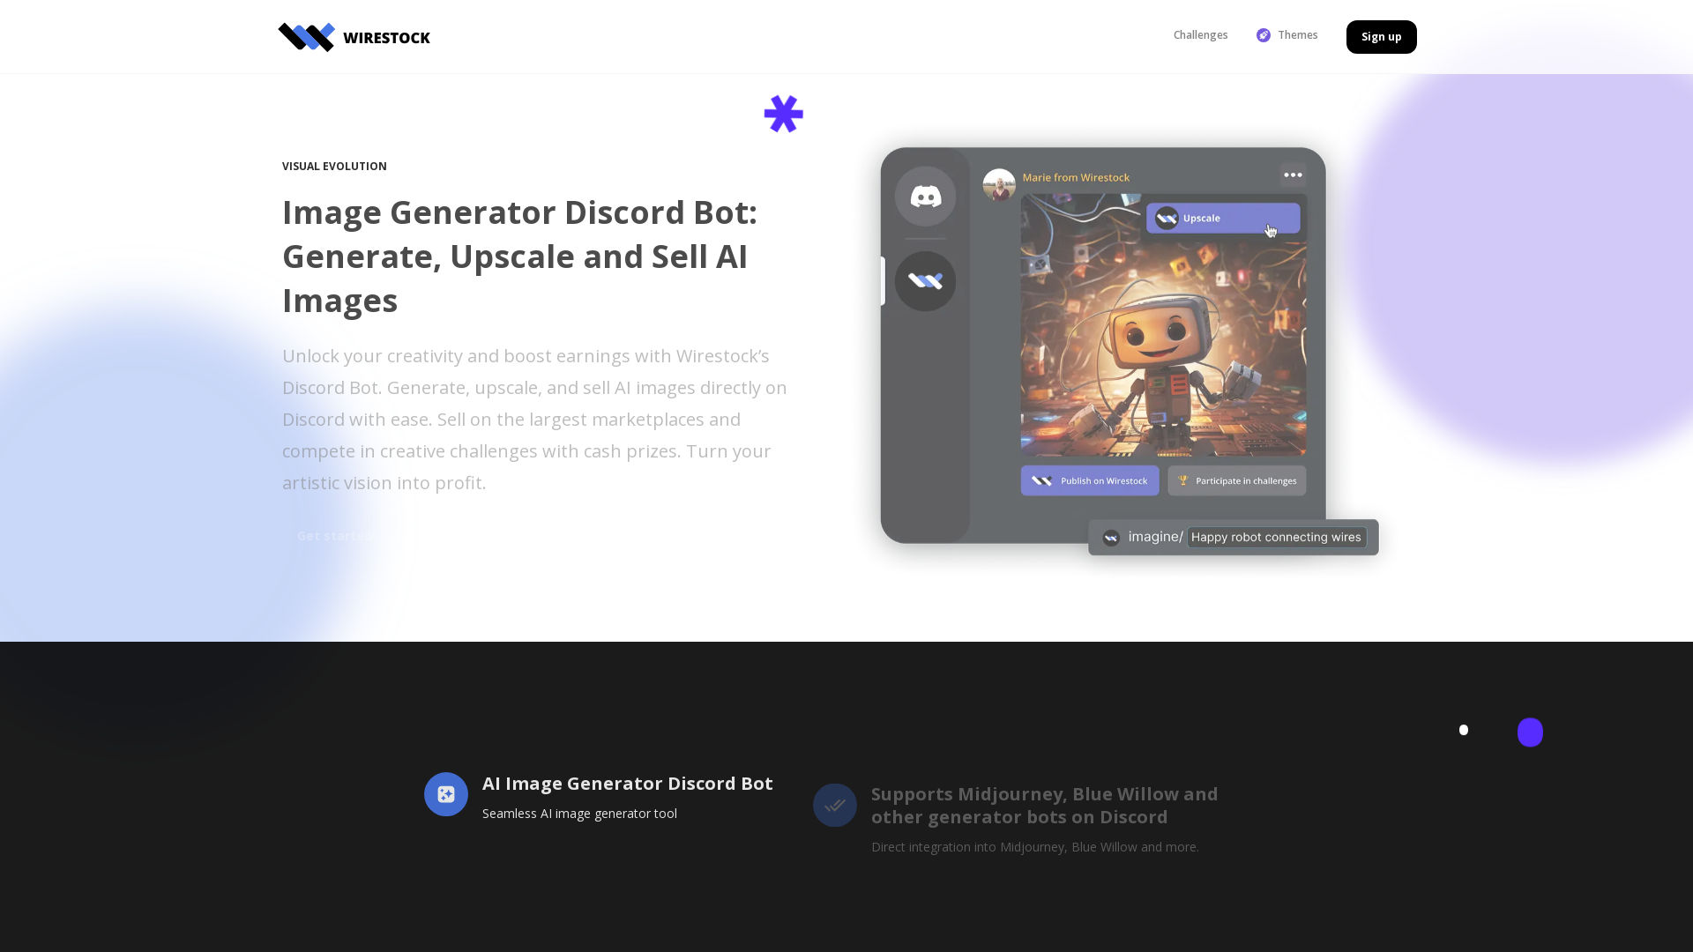The height and width of the screenshot is (952, 1693).
Task: Click the Sign up button
Action: tap(1382, 36)
